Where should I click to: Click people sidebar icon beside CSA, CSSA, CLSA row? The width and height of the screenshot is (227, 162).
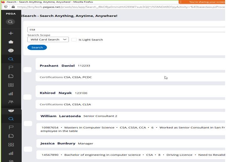[x=11, y=102]
